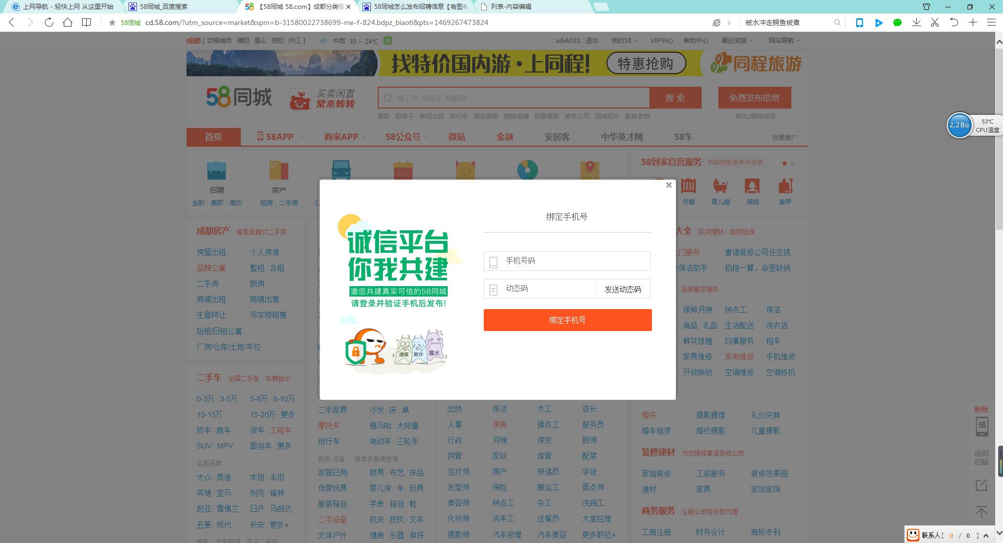This screenshot has height=543, width=1003.
Task: Open the browser skin shirt icon
Action: 926,7
